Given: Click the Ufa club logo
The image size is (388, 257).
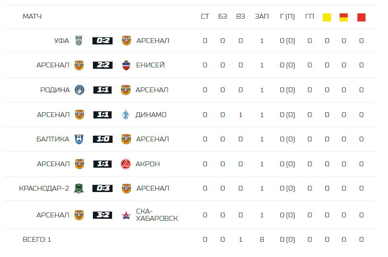Looking at the screenshot, I should (x=79, y=41).
